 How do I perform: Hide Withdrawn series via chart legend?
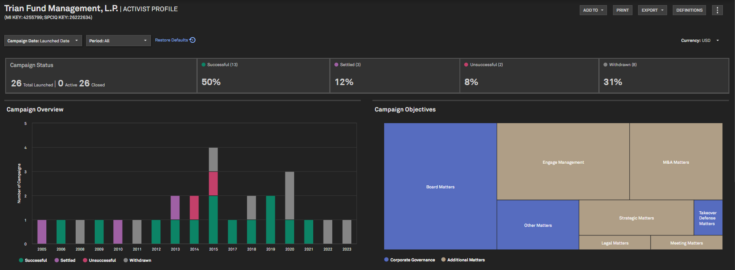tap(137, 260)
